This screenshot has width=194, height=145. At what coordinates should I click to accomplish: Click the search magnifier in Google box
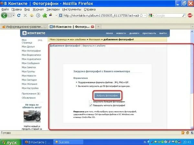point(184,15)
